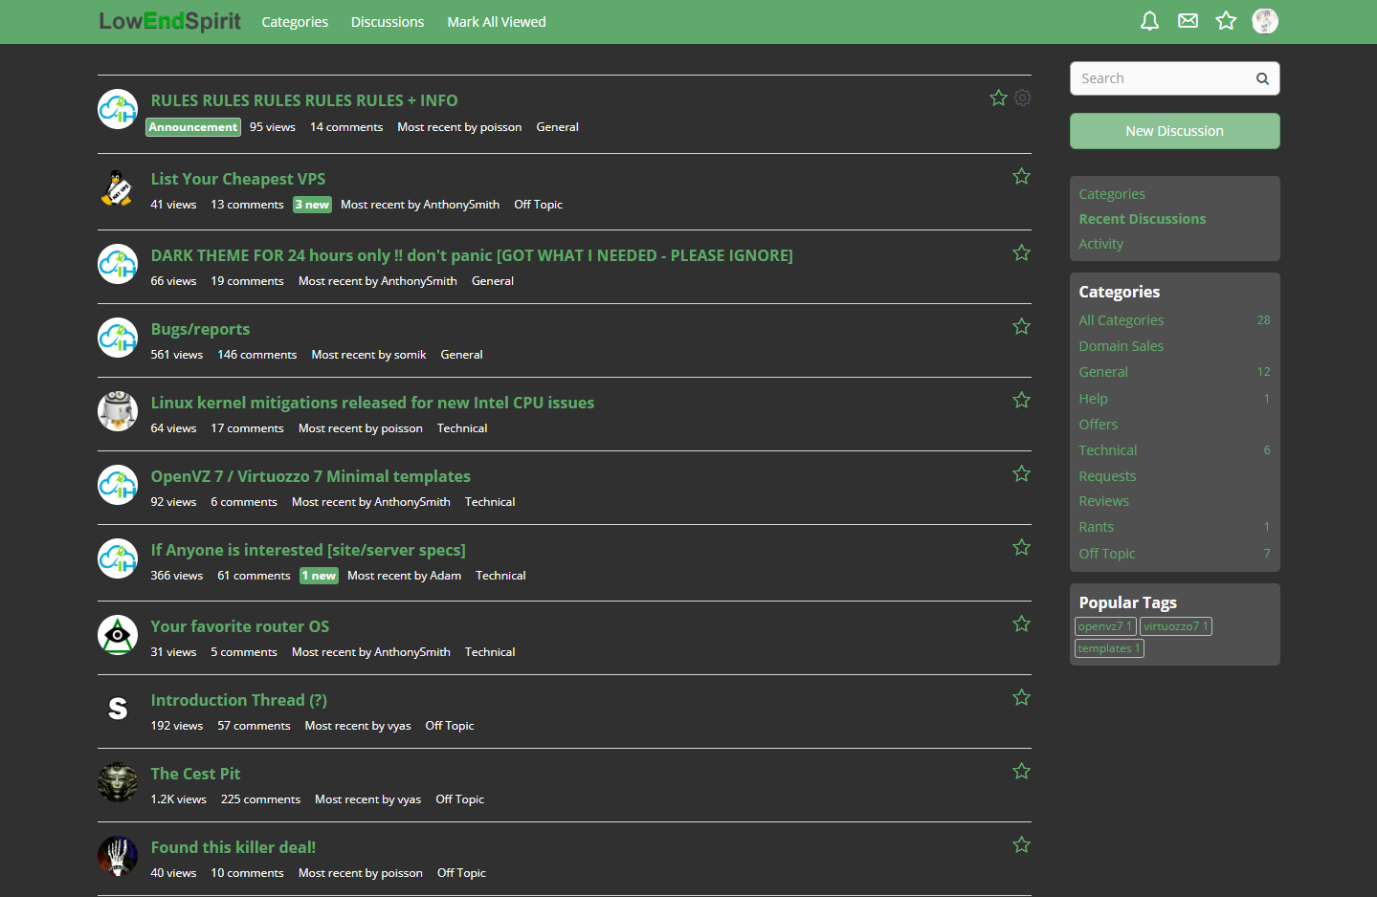Image resolution: width=1377 pixels, height=897 pixels.
Task: Open eye-pyramid avatar beside Your favorite router OS
Action: [x=118, y=635]
